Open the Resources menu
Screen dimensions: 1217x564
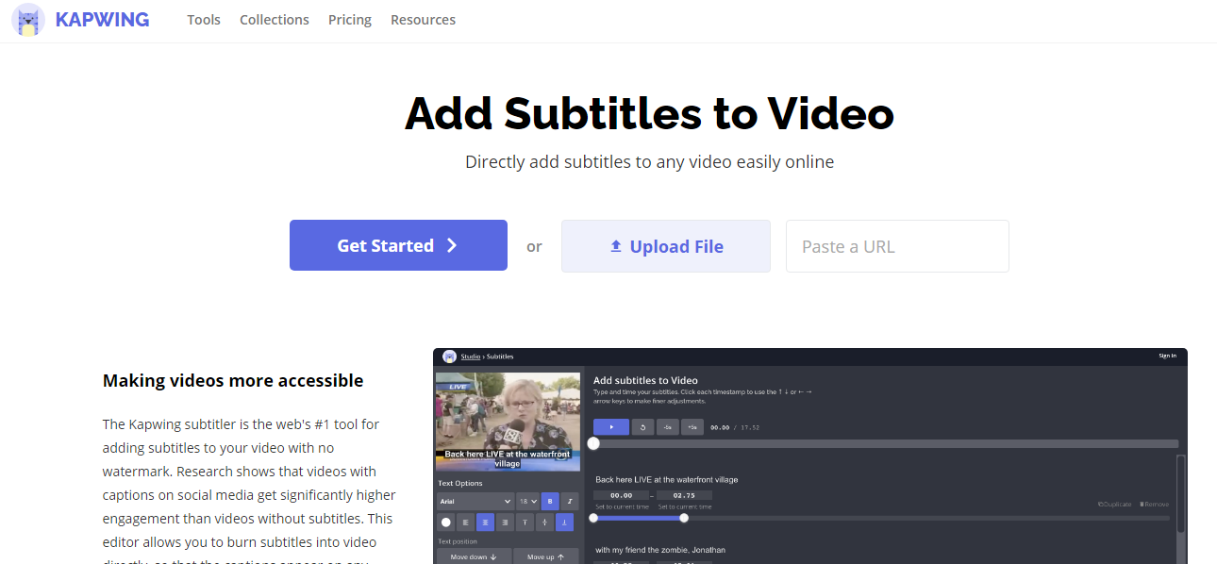point(423,20)
